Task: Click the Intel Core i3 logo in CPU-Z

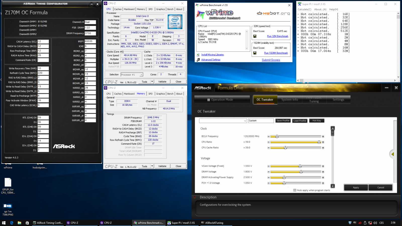Action: click(175, 22)
